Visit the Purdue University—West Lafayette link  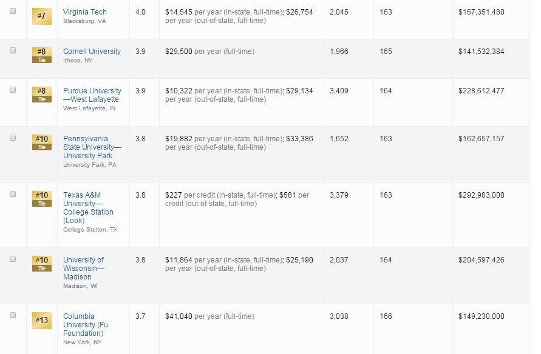tap(92, 95)
